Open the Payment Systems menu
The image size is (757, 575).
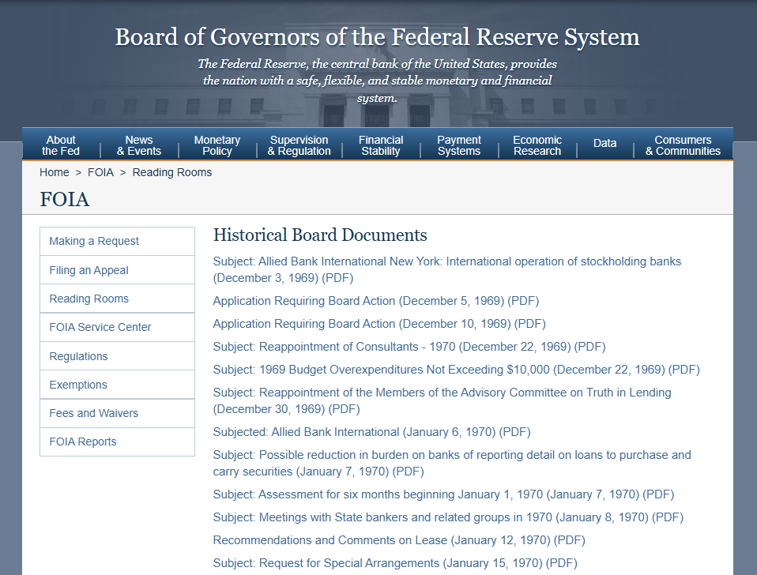point(459,145)
